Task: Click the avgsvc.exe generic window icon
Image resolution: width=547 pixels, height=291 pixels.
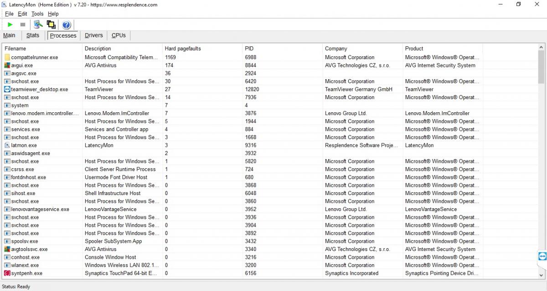Action: tap(7, 73)
